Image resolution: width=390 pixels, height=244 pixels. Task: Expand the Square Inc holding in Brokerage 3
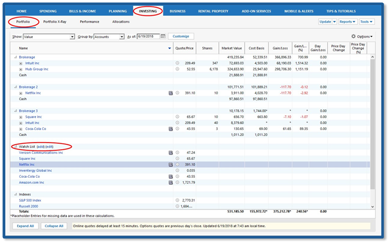(20, 117)
